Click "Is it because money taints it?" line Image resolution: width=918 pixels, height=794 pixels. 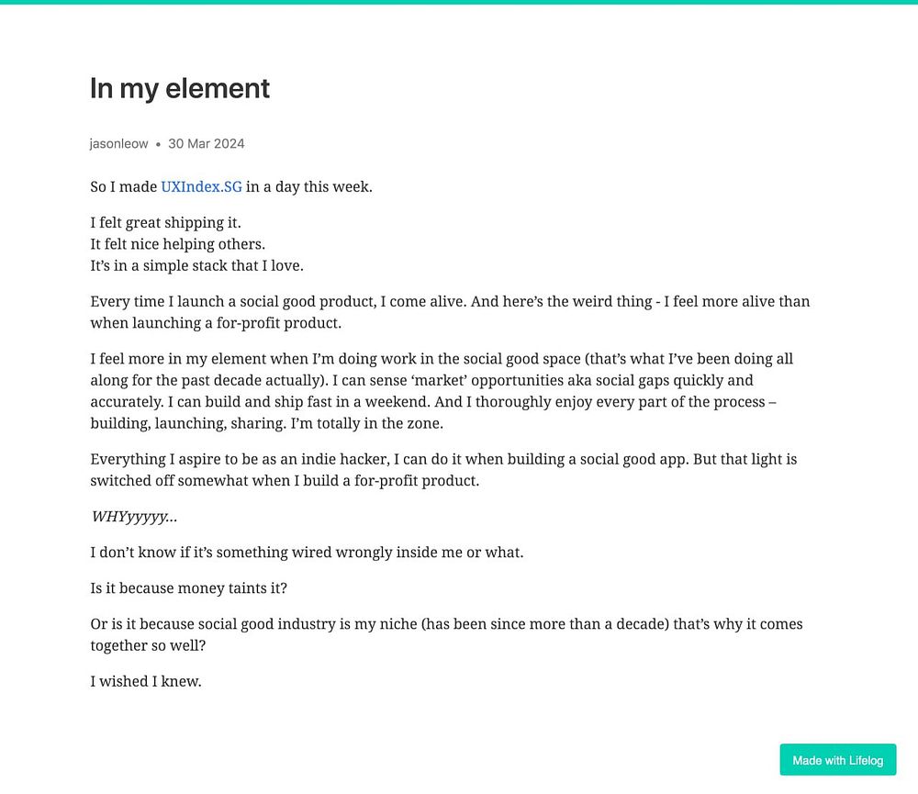coord(188,587)
